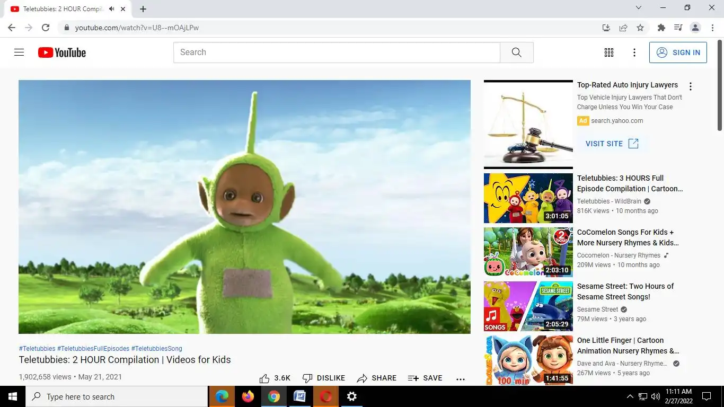This screenshot has width=724, height=407.
Task: Open Chrome extensions puzzle icon
Action: tap(661, 28)
